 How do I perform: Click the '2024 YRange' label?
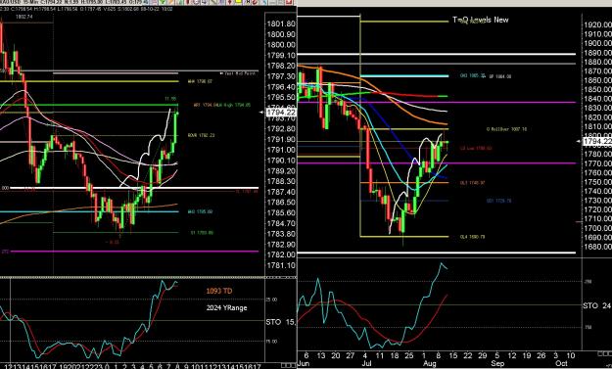[x=227, y=308]
